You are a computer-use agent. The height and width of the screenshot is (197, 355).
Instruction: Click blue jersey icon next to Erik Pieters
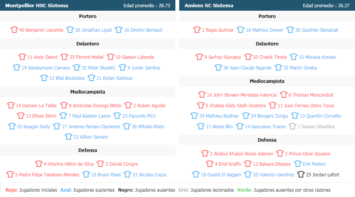click(x=298, y=164)
